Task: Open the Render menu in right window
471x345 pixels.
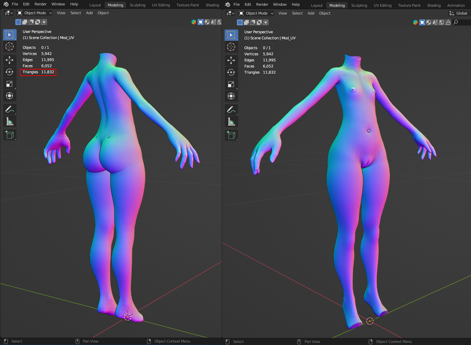Action: click(x=262, y=4)
